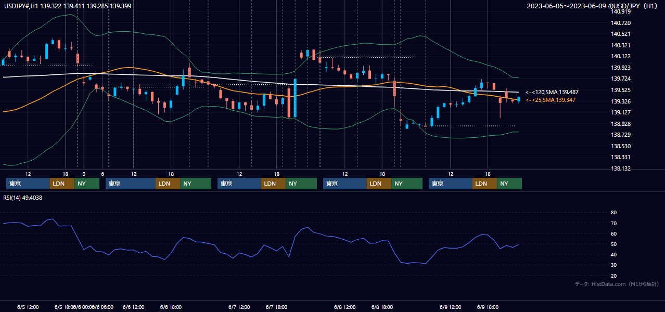The width and height of the screenshot is (665, 312).
Task: Click the 140.919 price axis label
Action: [621, 11]
